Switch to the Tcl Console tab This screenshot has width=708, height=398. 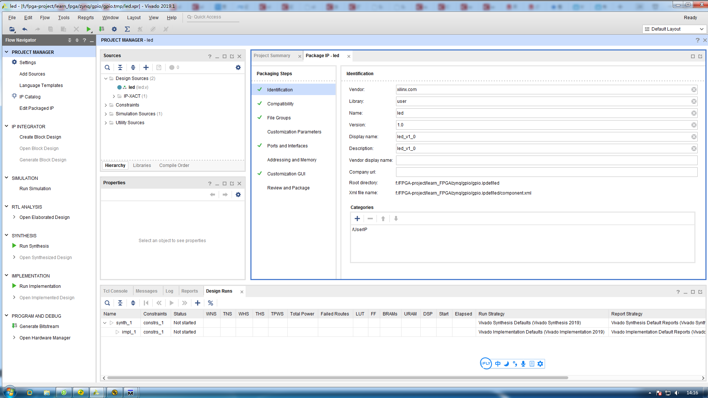115,291
